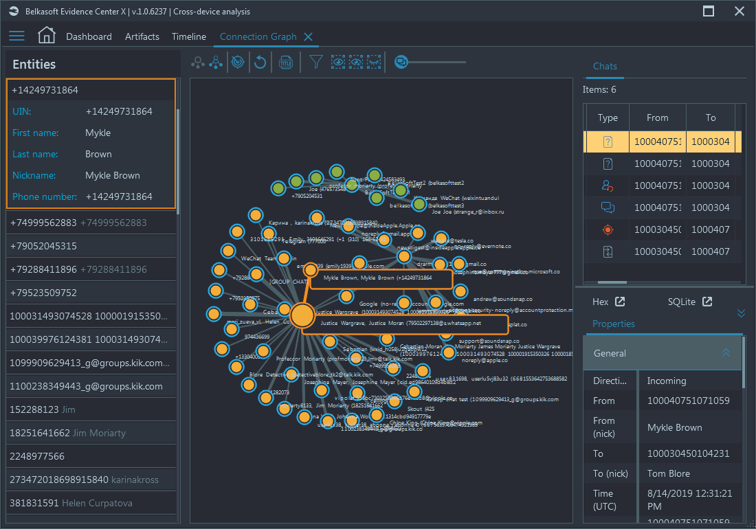Show selected nodes with the eye icon
Viewport: 756px width, 529px height.
point(338,62)
